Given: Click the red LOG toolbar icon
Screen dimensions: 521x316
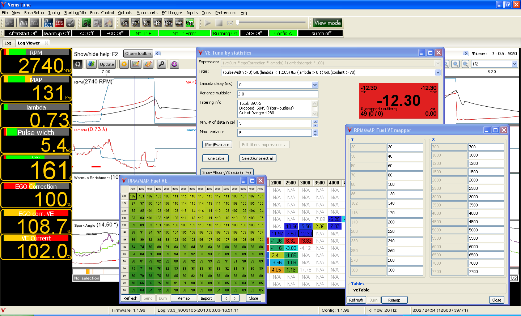Looking at the screenshot, I should coord(59,23).
